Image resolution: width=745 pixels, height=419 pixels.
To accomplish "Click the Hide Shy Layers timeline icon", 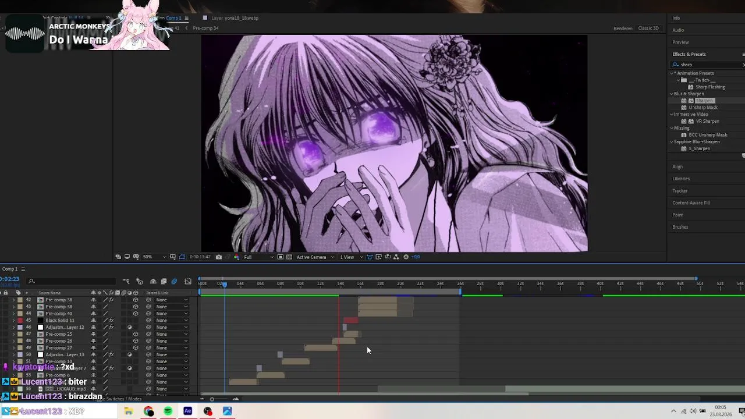I will [x=153, y=282].
